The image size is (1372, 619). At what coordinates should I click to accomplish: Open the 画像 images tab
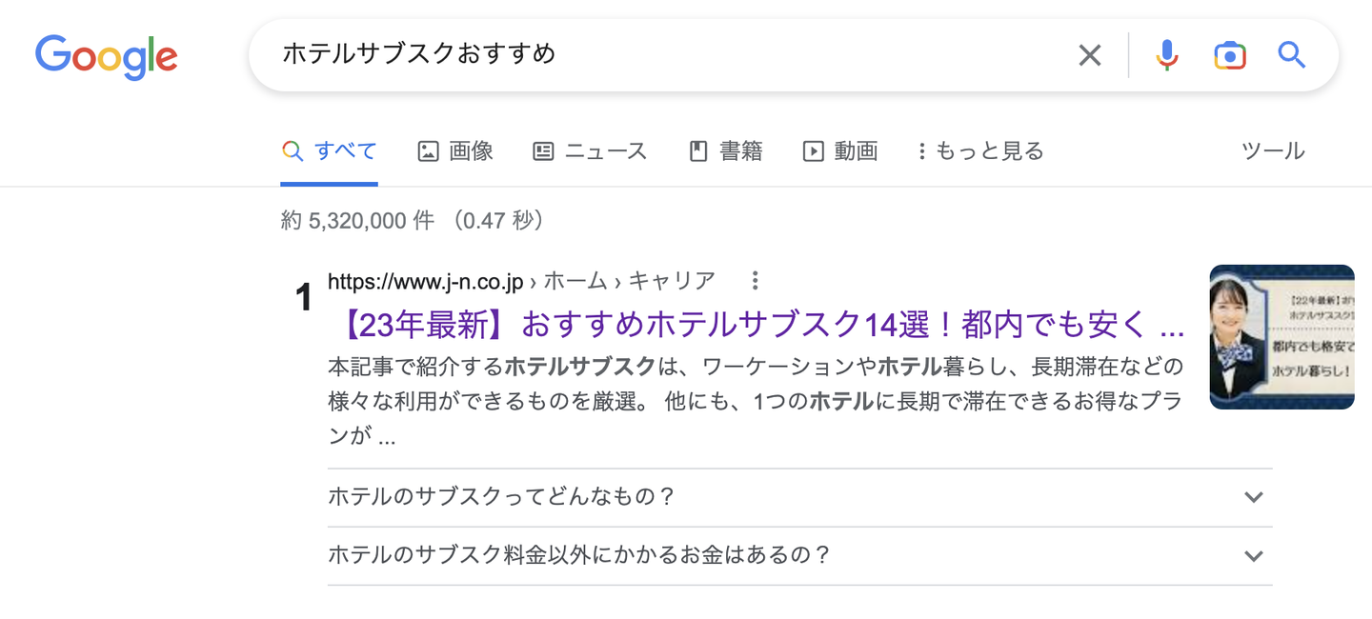tap(455, 150)
